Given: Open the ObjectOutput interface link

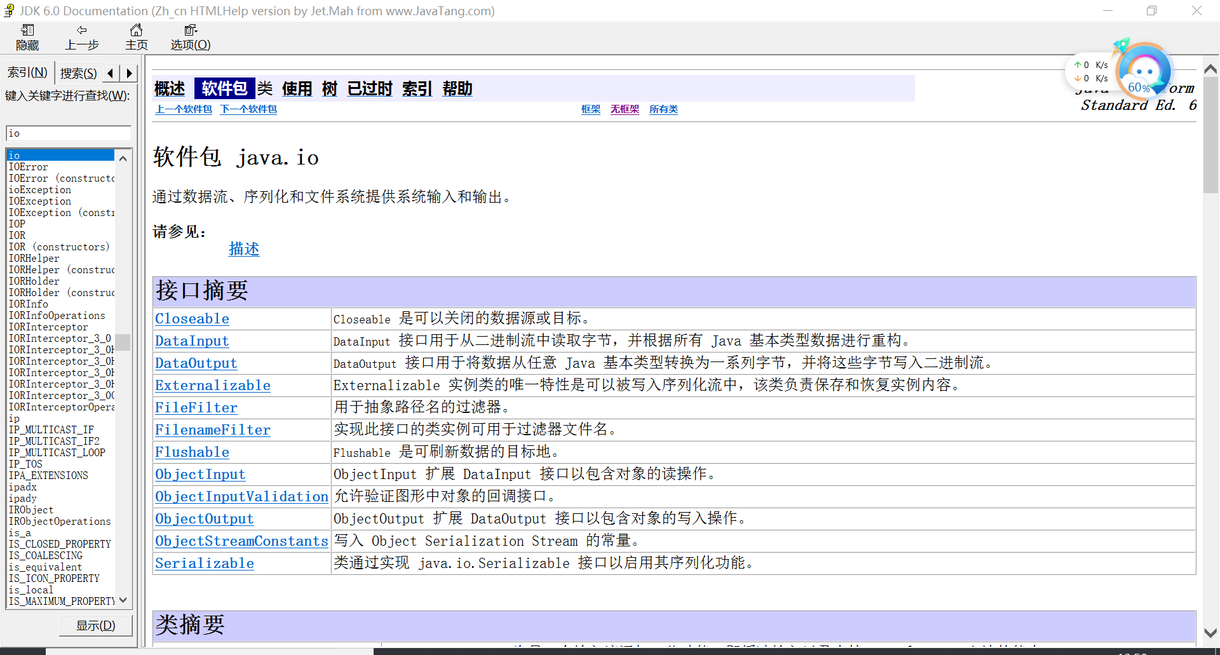Looking at the screenshot, I should (205, 519).
